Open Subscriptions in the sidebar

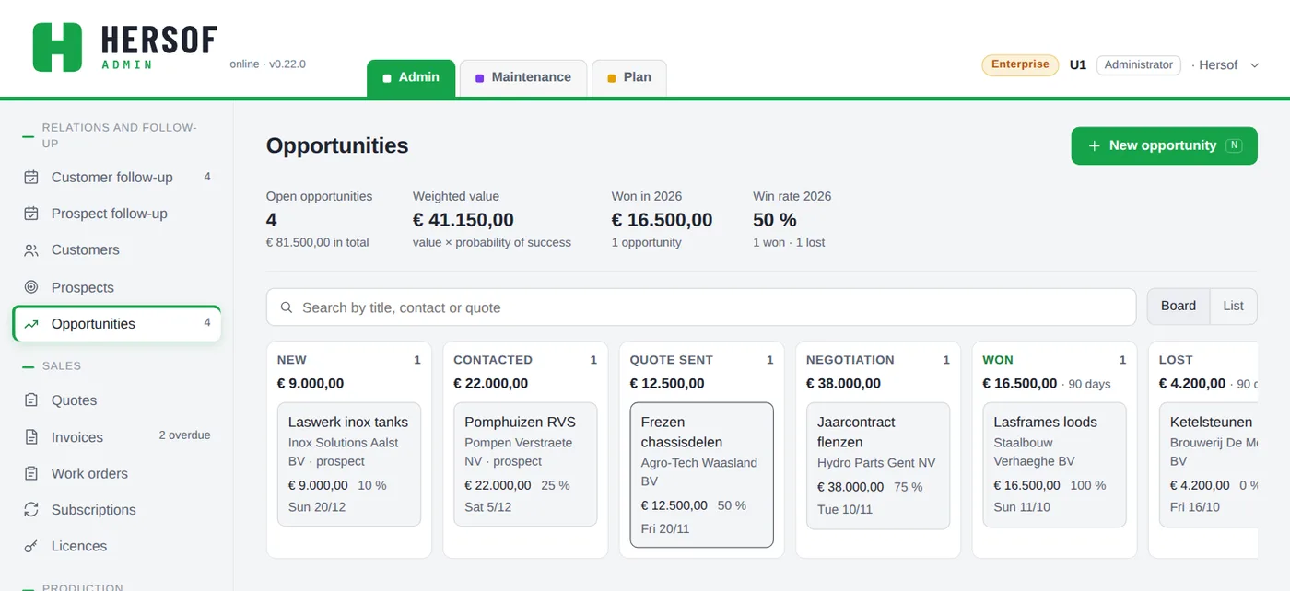pyautogui.click(x=116, y=510)
